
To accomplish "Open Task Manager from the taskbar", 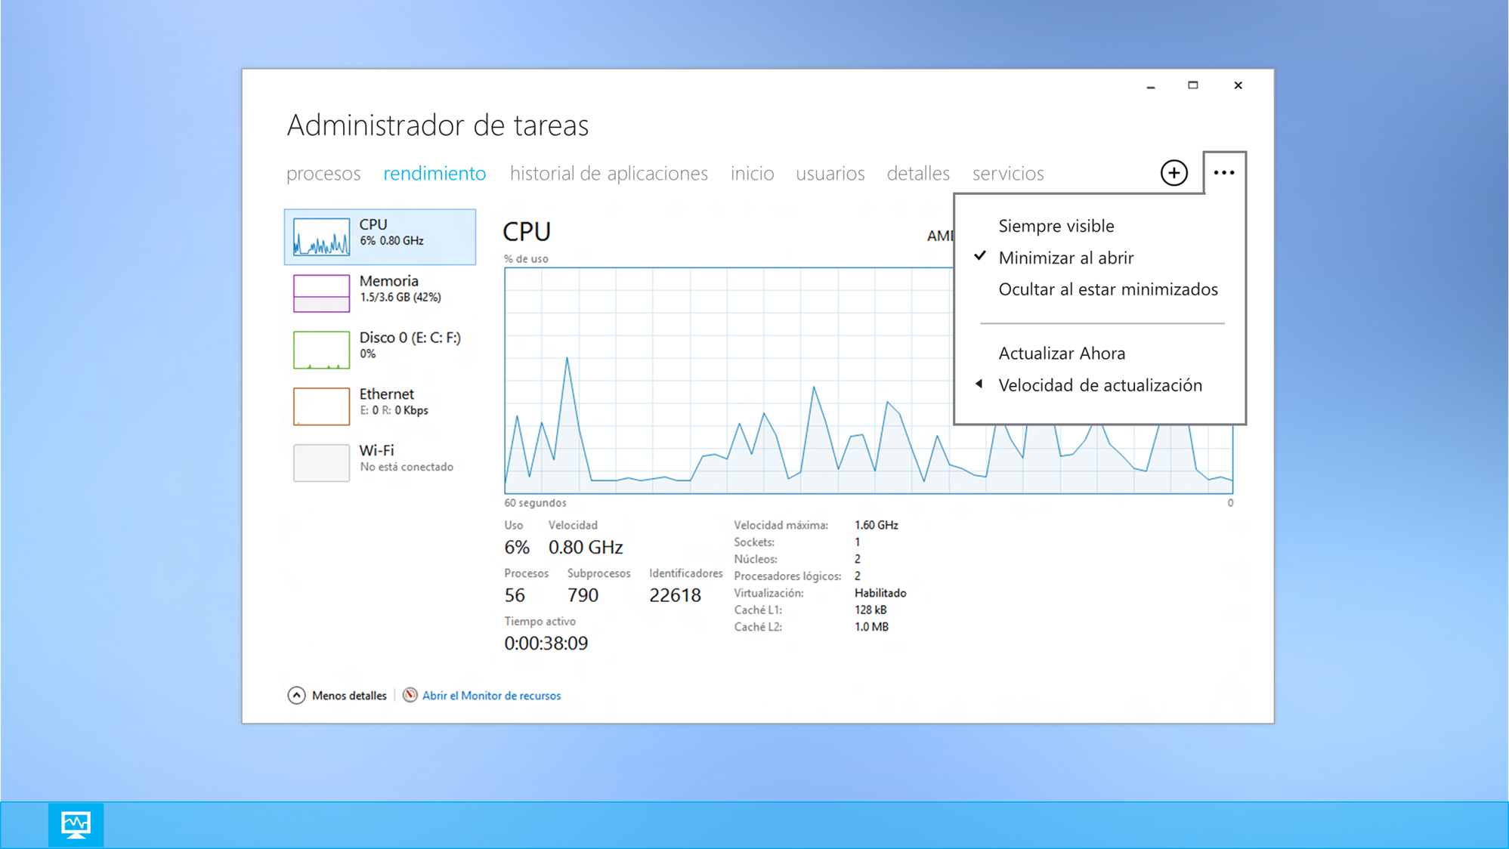I will pos(76,825).
